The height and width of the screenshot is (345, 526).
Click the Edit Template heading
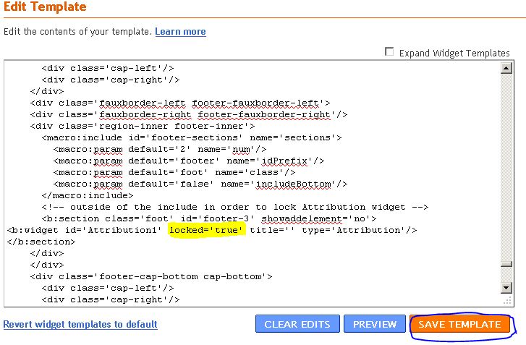46,7
